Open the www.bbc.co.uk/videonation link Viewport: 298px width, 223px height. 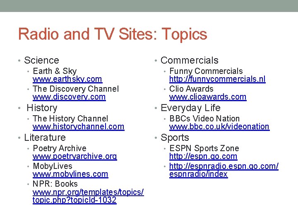tap(219, 127)
